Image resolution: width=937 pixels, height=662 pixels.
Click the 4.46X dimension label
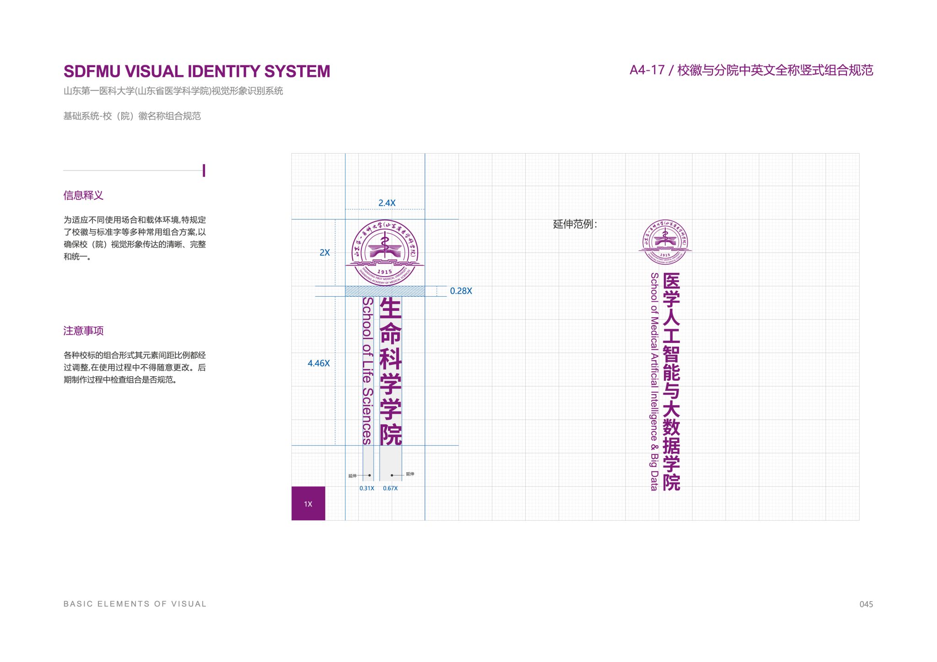(318, 363)
